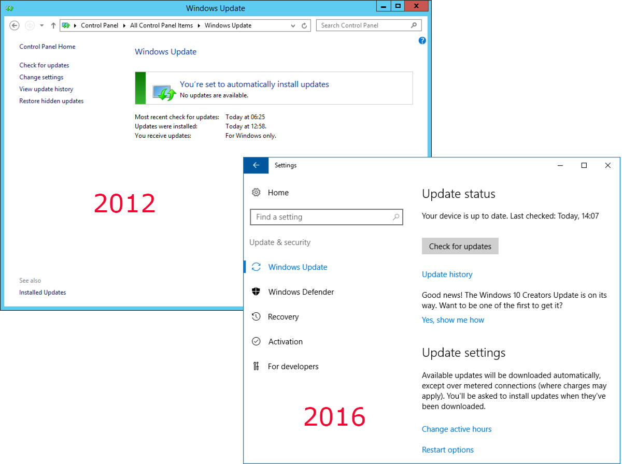Click the "Update & security" section label
This screenshot has width=622, height=464.
(280, 242)
